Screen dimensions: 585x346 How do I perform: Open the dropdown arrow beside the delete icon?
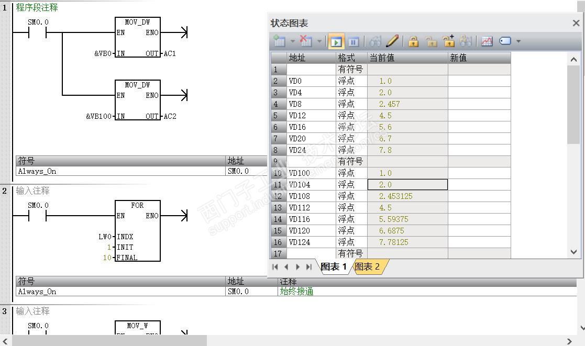pos(319,41)
